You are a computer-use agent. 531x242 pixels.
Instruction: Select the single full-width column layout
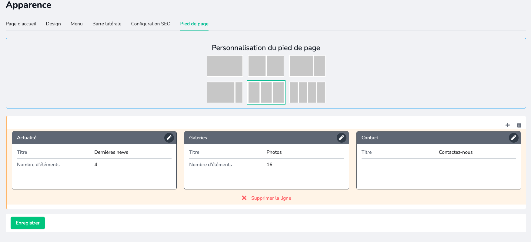point(225,66)
